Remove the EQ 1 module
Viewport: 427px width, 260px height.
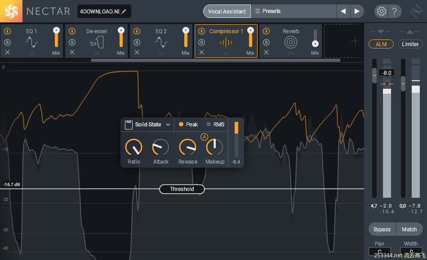coord(7,52)
